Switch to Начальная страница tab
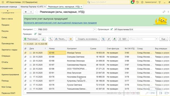The width and height of the screenshot is (170, 96). click(8, 7)
